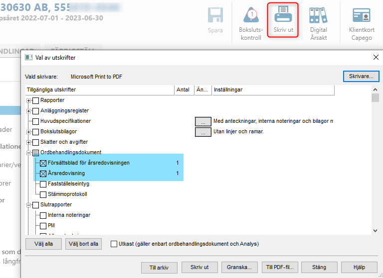Select the Stämmoprotokoll row text
Viewport: 383px width, 278px height.
[x=67, y=194]
